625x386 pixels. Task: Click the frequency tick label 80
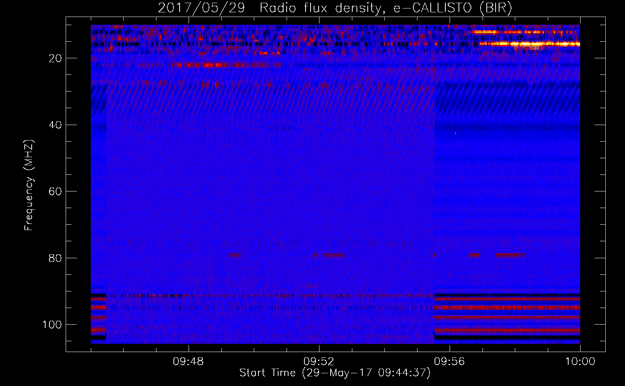pyautogui.click(x=56, y=258)
